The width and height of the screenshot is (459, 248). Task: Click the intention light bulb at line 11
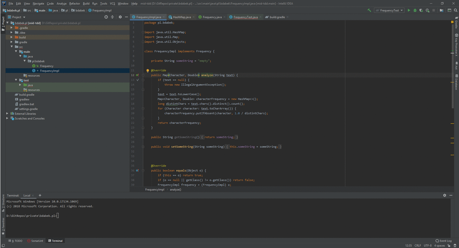pyautogui.click(x=148, y=71)
